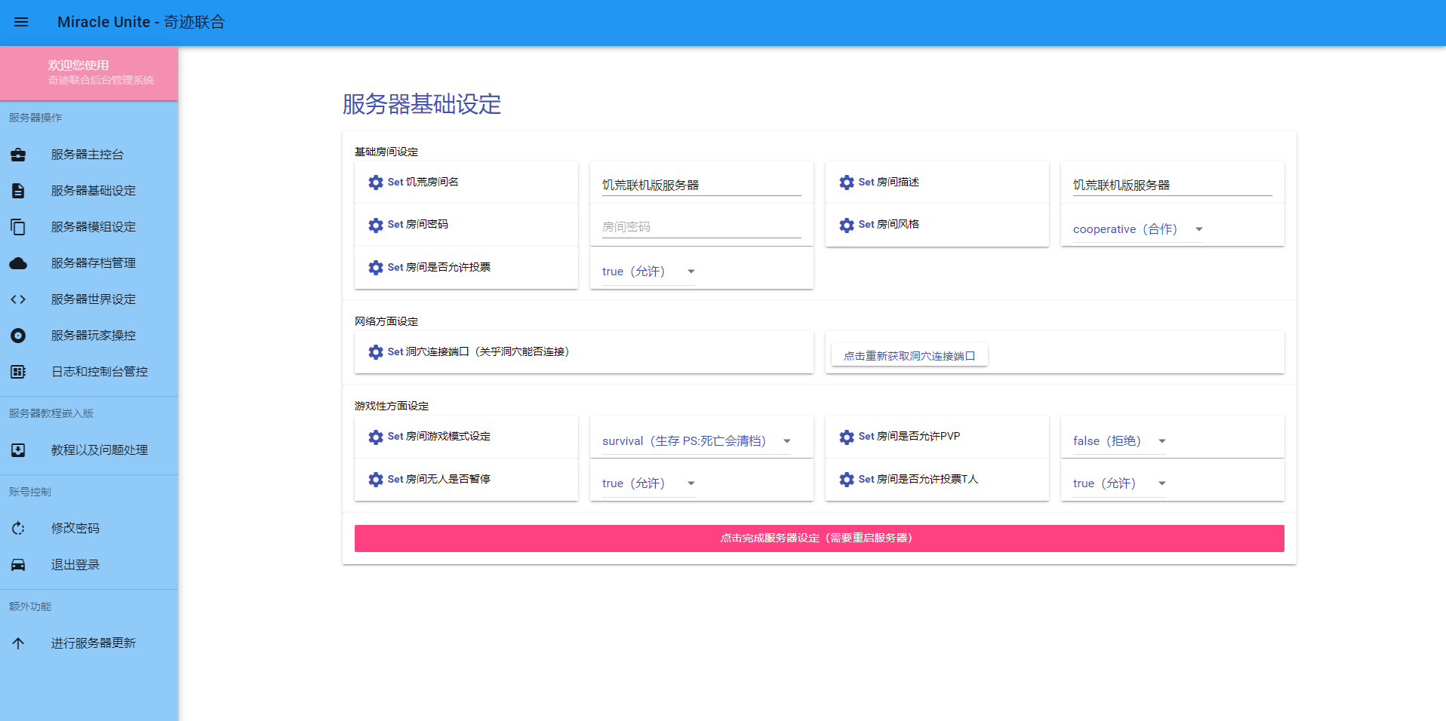Click the document icon for 服务器基础设定
This screenshot has width=1446, height=721.
[18, 191]
